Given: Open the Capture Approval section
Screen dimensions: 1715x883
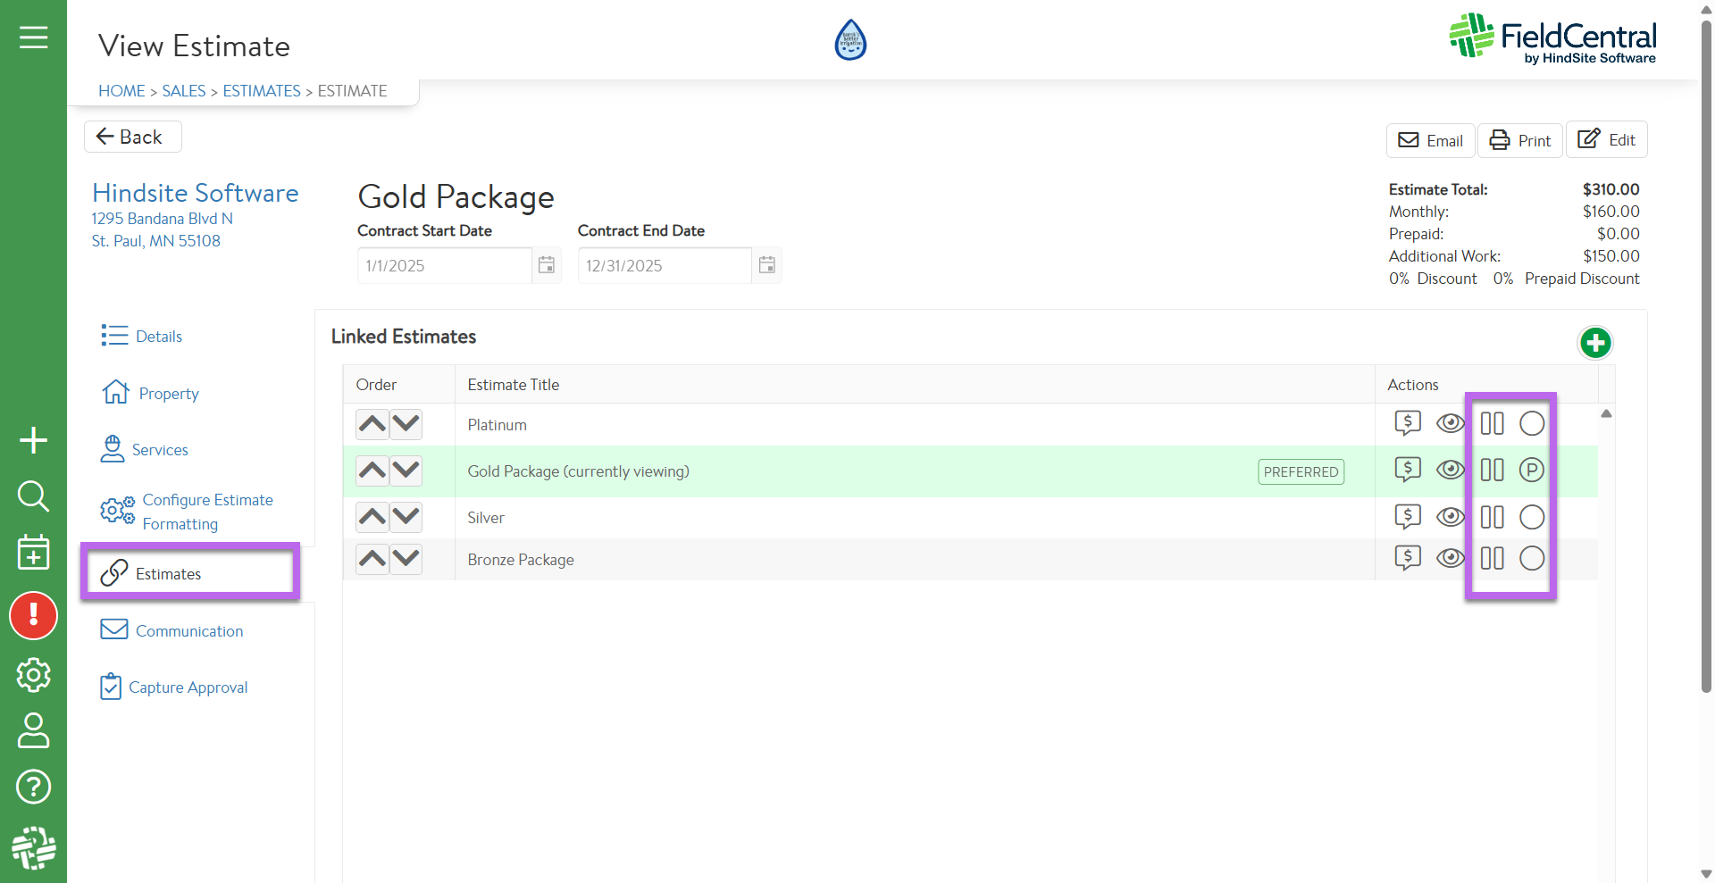Looking at the screenshot, I should tap(188, 687).
